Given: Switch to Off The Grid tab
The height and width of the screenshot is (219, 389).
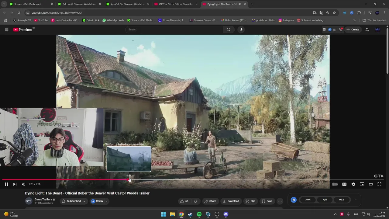Looking at the screenshot, I should click(176, 4).
